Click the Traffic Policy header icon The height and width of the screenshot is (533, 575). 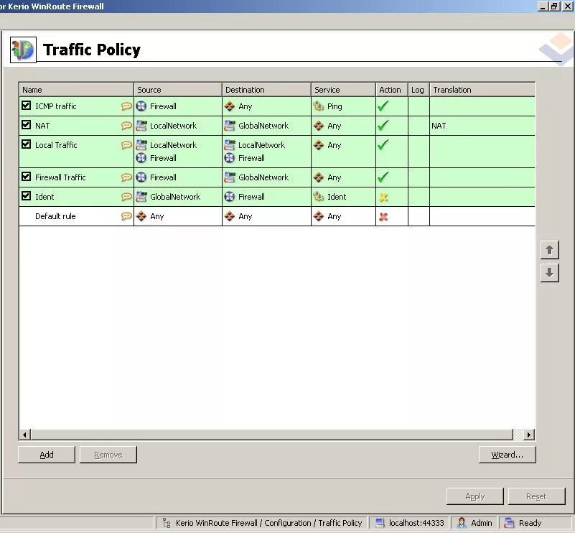click(x=23, y=50)
